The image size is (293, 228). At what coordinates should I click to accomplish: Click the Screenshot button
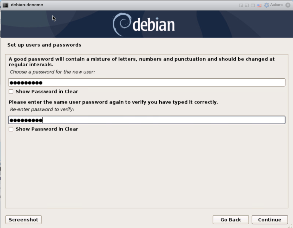(23, 220)
